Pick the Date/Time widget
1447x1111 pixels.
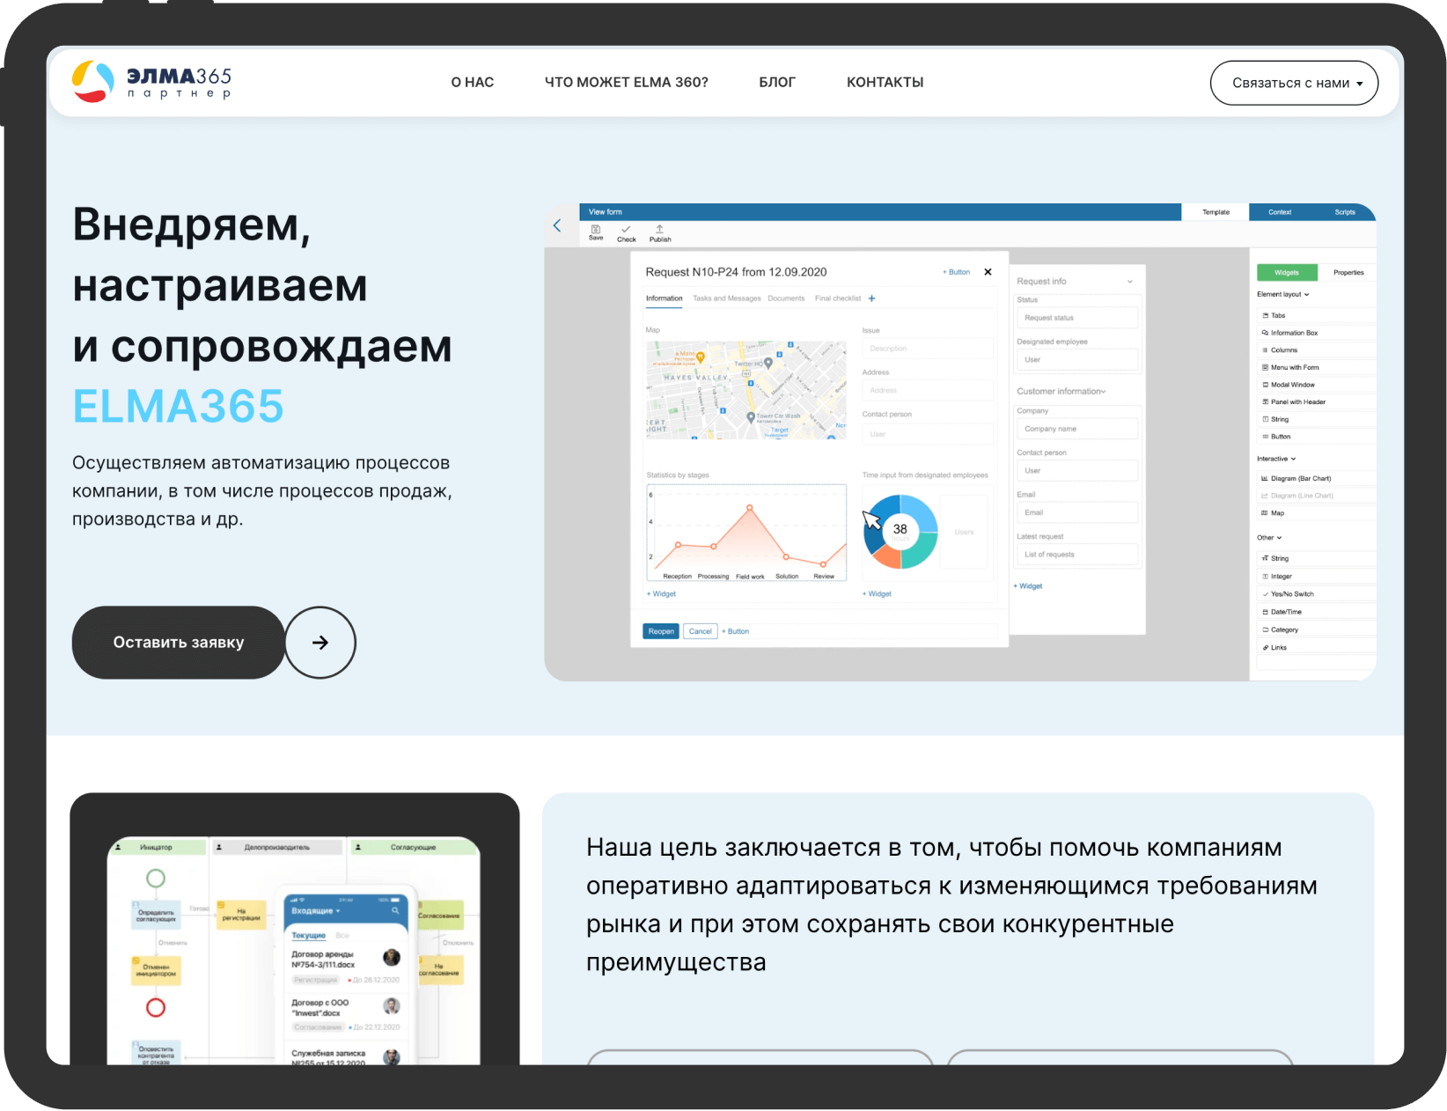pyautogui.click(x=1317, y=612)
